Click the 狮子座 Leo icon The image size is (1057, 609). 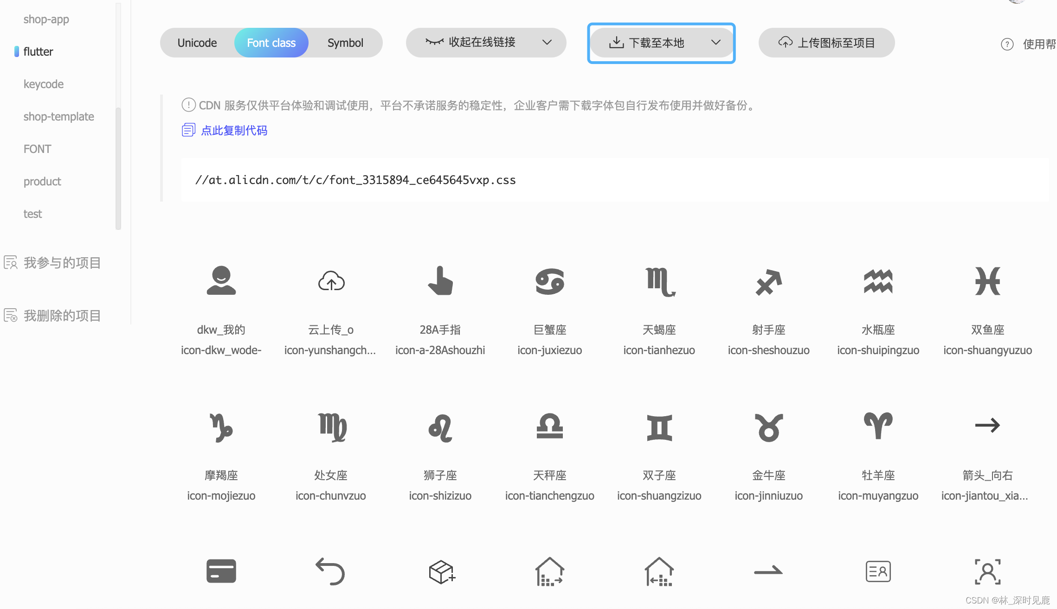[x=440, y=428]
